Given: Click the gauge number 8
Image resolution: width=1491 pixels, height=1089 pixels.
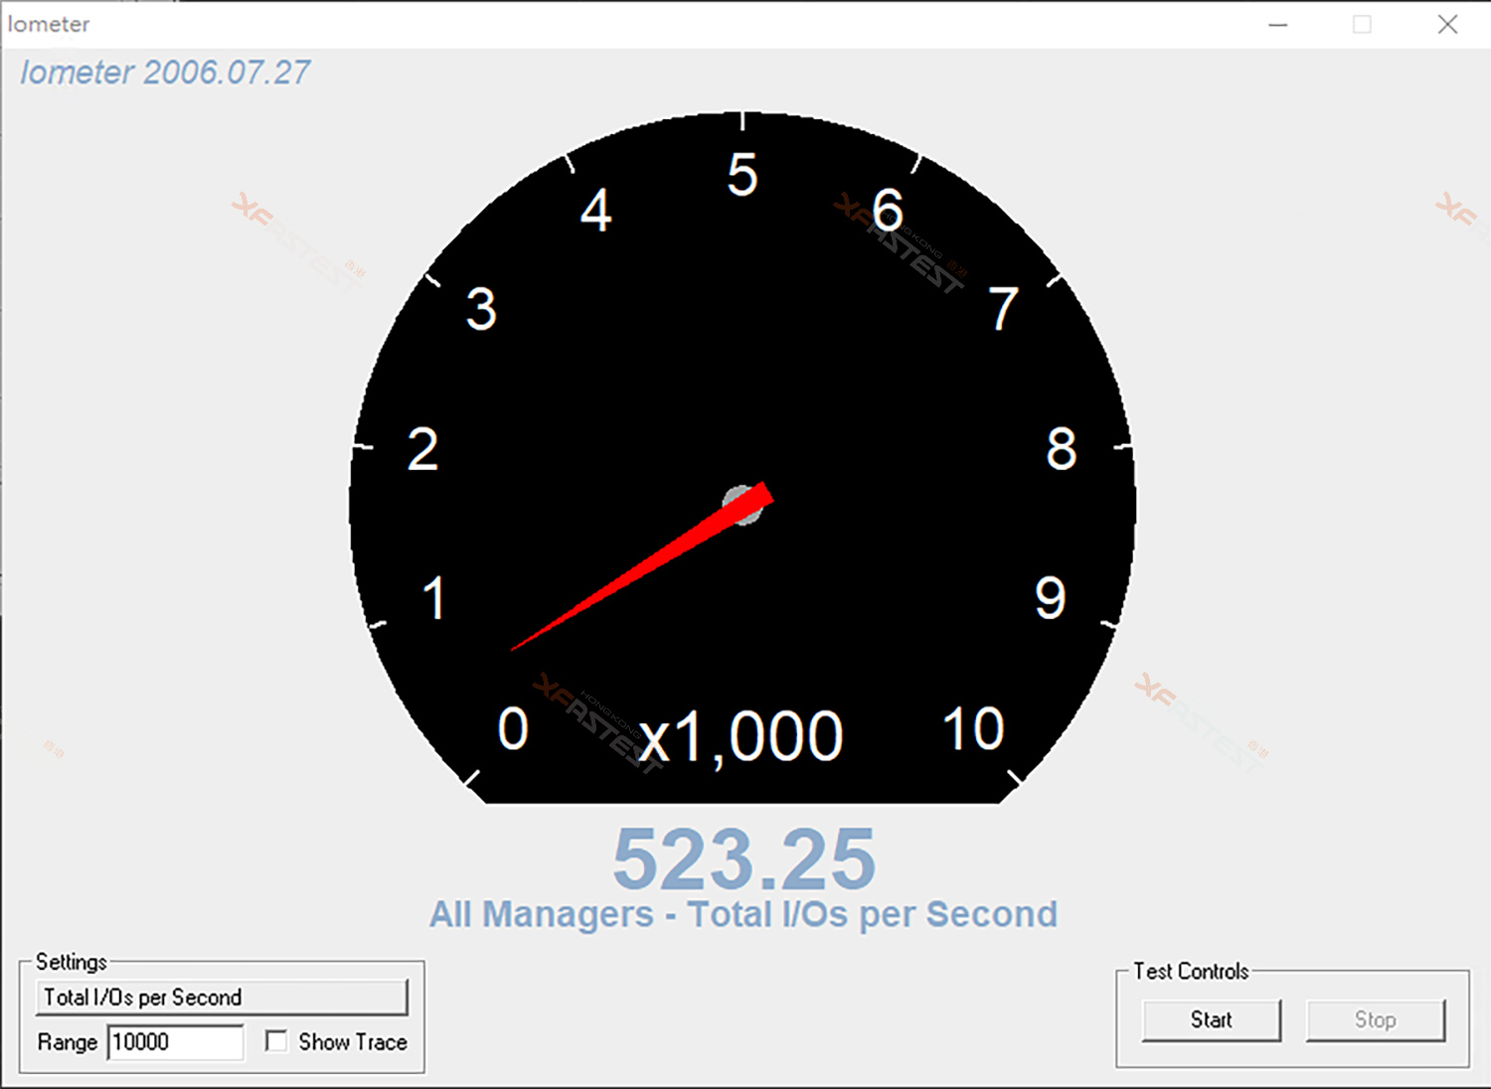Looking at the screenshot, I should (x=1062, y=448).
